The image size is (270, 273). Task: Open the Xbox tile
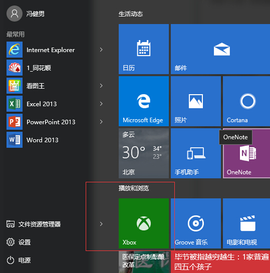[144, 223]
